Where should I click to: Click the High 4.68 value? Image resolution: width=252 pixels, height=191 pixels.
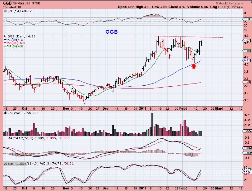click(x=143, y=7)
